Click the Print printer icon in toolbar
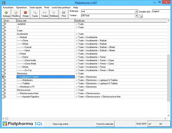Image resolution: width=172 pixels, height=133 pixels. point(64,14)
